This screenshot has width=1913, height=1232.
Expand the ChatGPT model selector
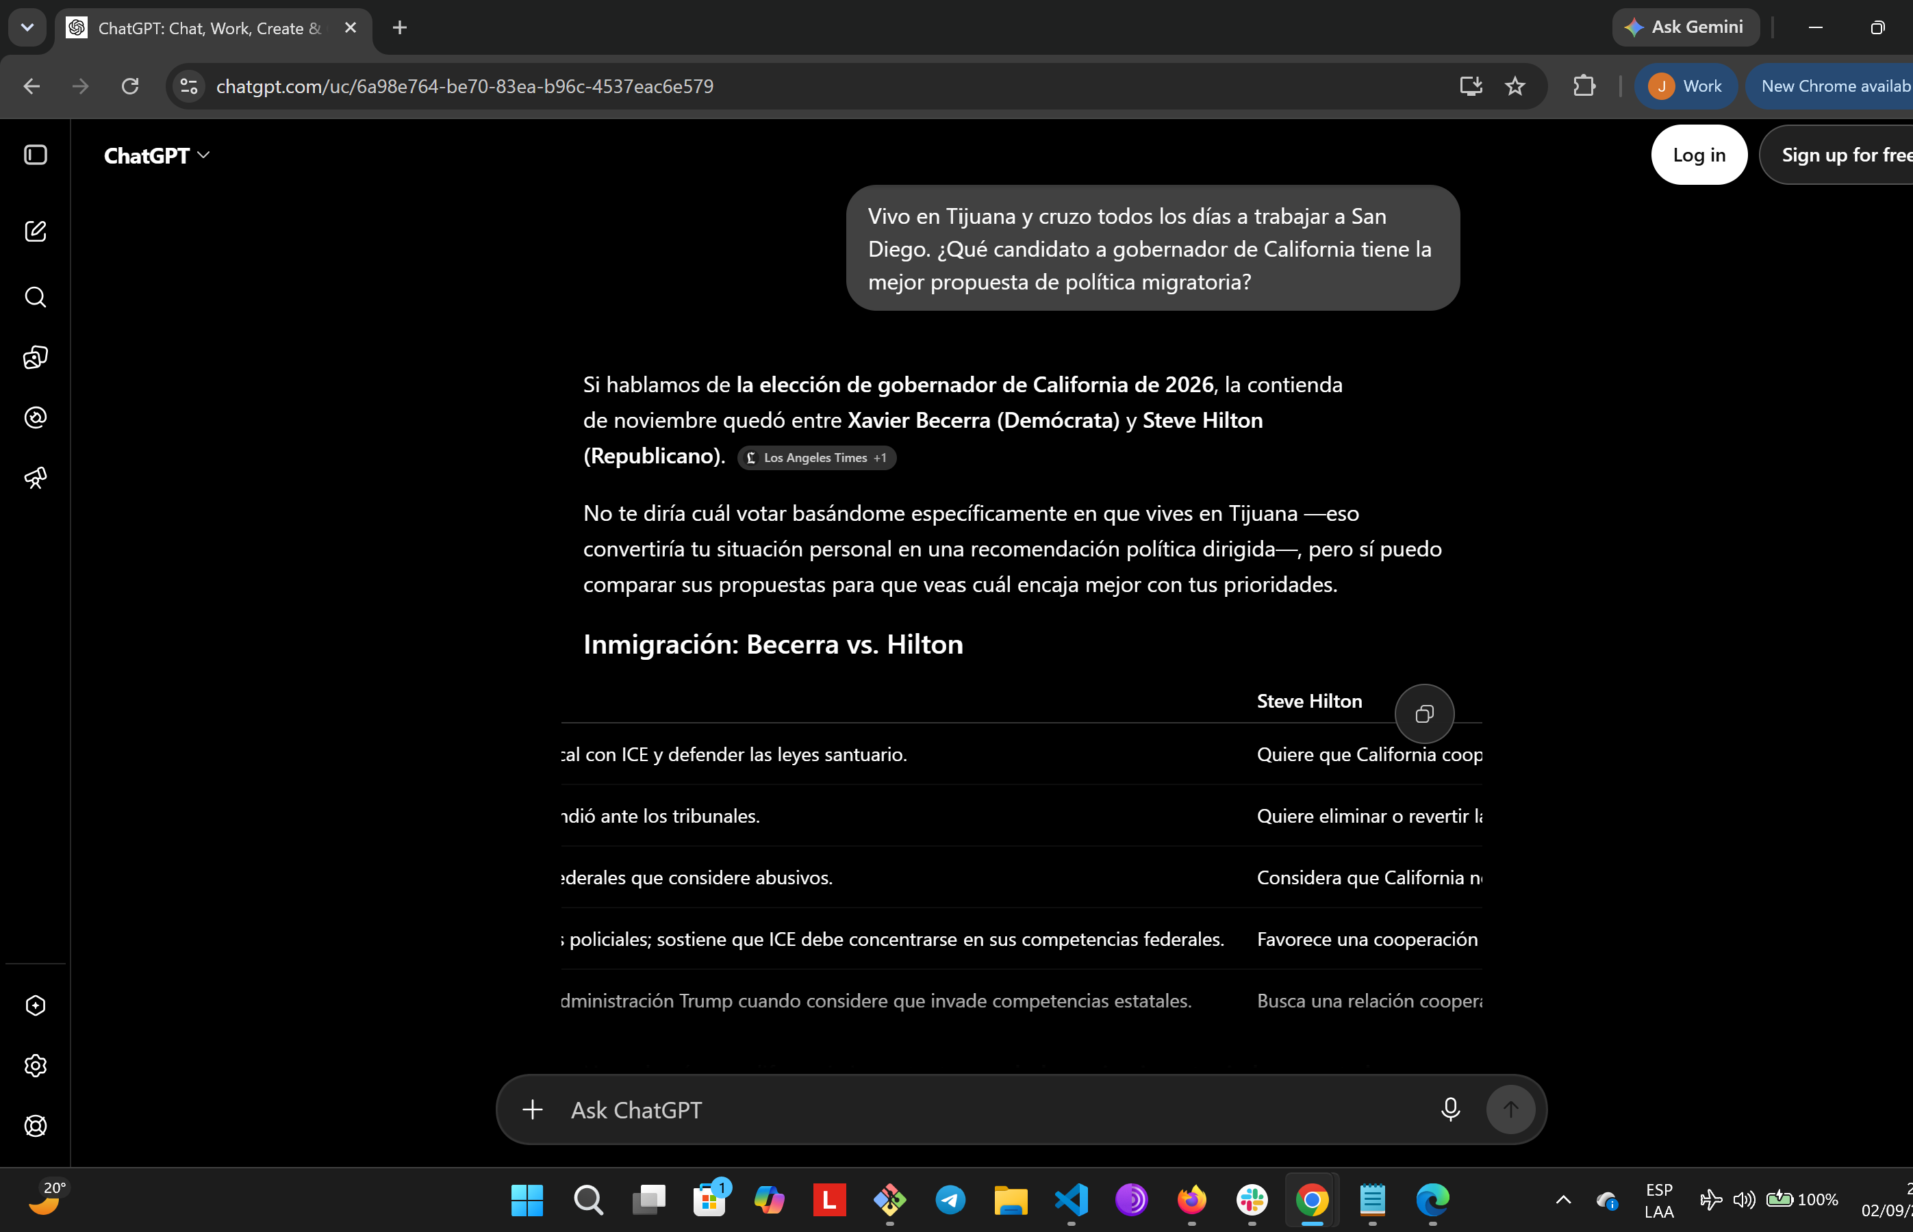157,155
